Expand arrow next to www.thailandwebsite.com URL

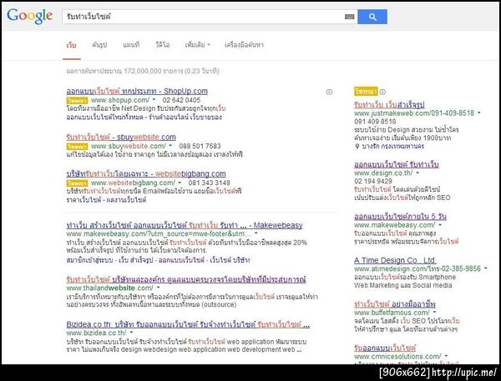pyautogui.click(x=158, y=288)
